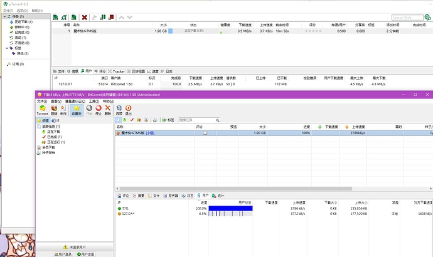Click the Start torrent icon in uTorrent toolbar
Screen dimensions: 433x257
click(94, 18)
